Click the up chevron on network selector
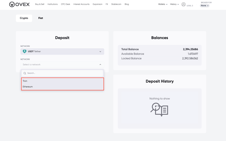 pos(100,65)
